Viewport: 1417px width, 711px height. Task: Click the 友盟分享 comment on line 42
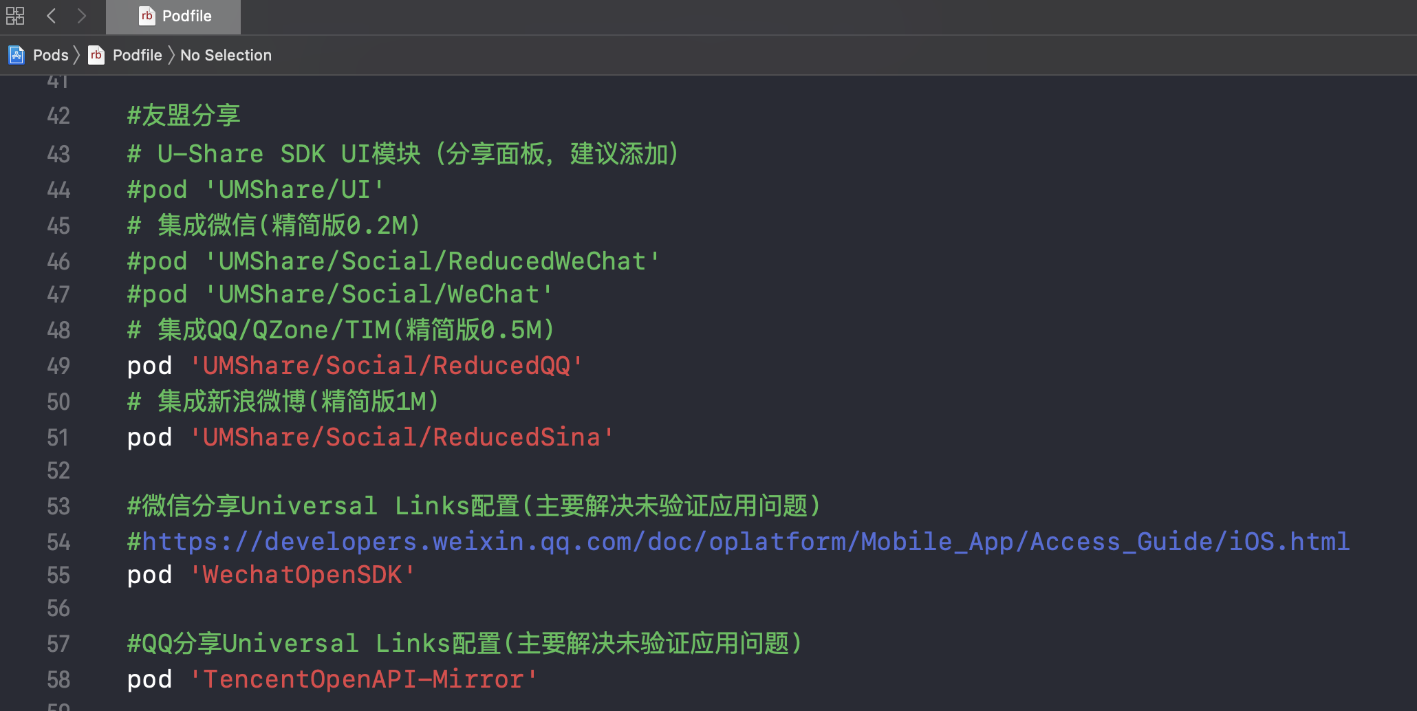tap(182, 116)
